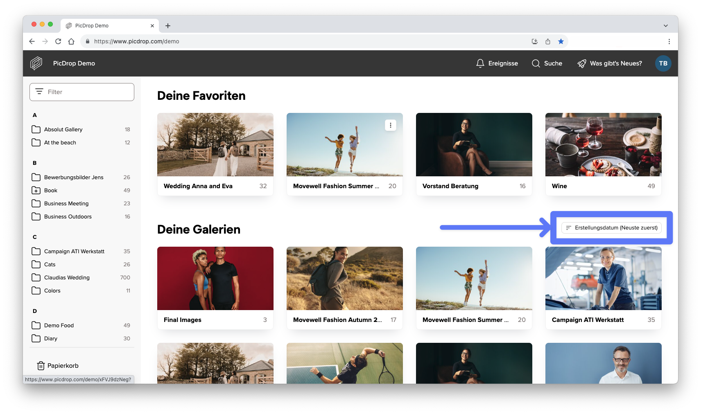Open Absolut Gallery folder
The width and height of the screenshot is (701, 414).
pyautogui.click(x=81, y=129)
